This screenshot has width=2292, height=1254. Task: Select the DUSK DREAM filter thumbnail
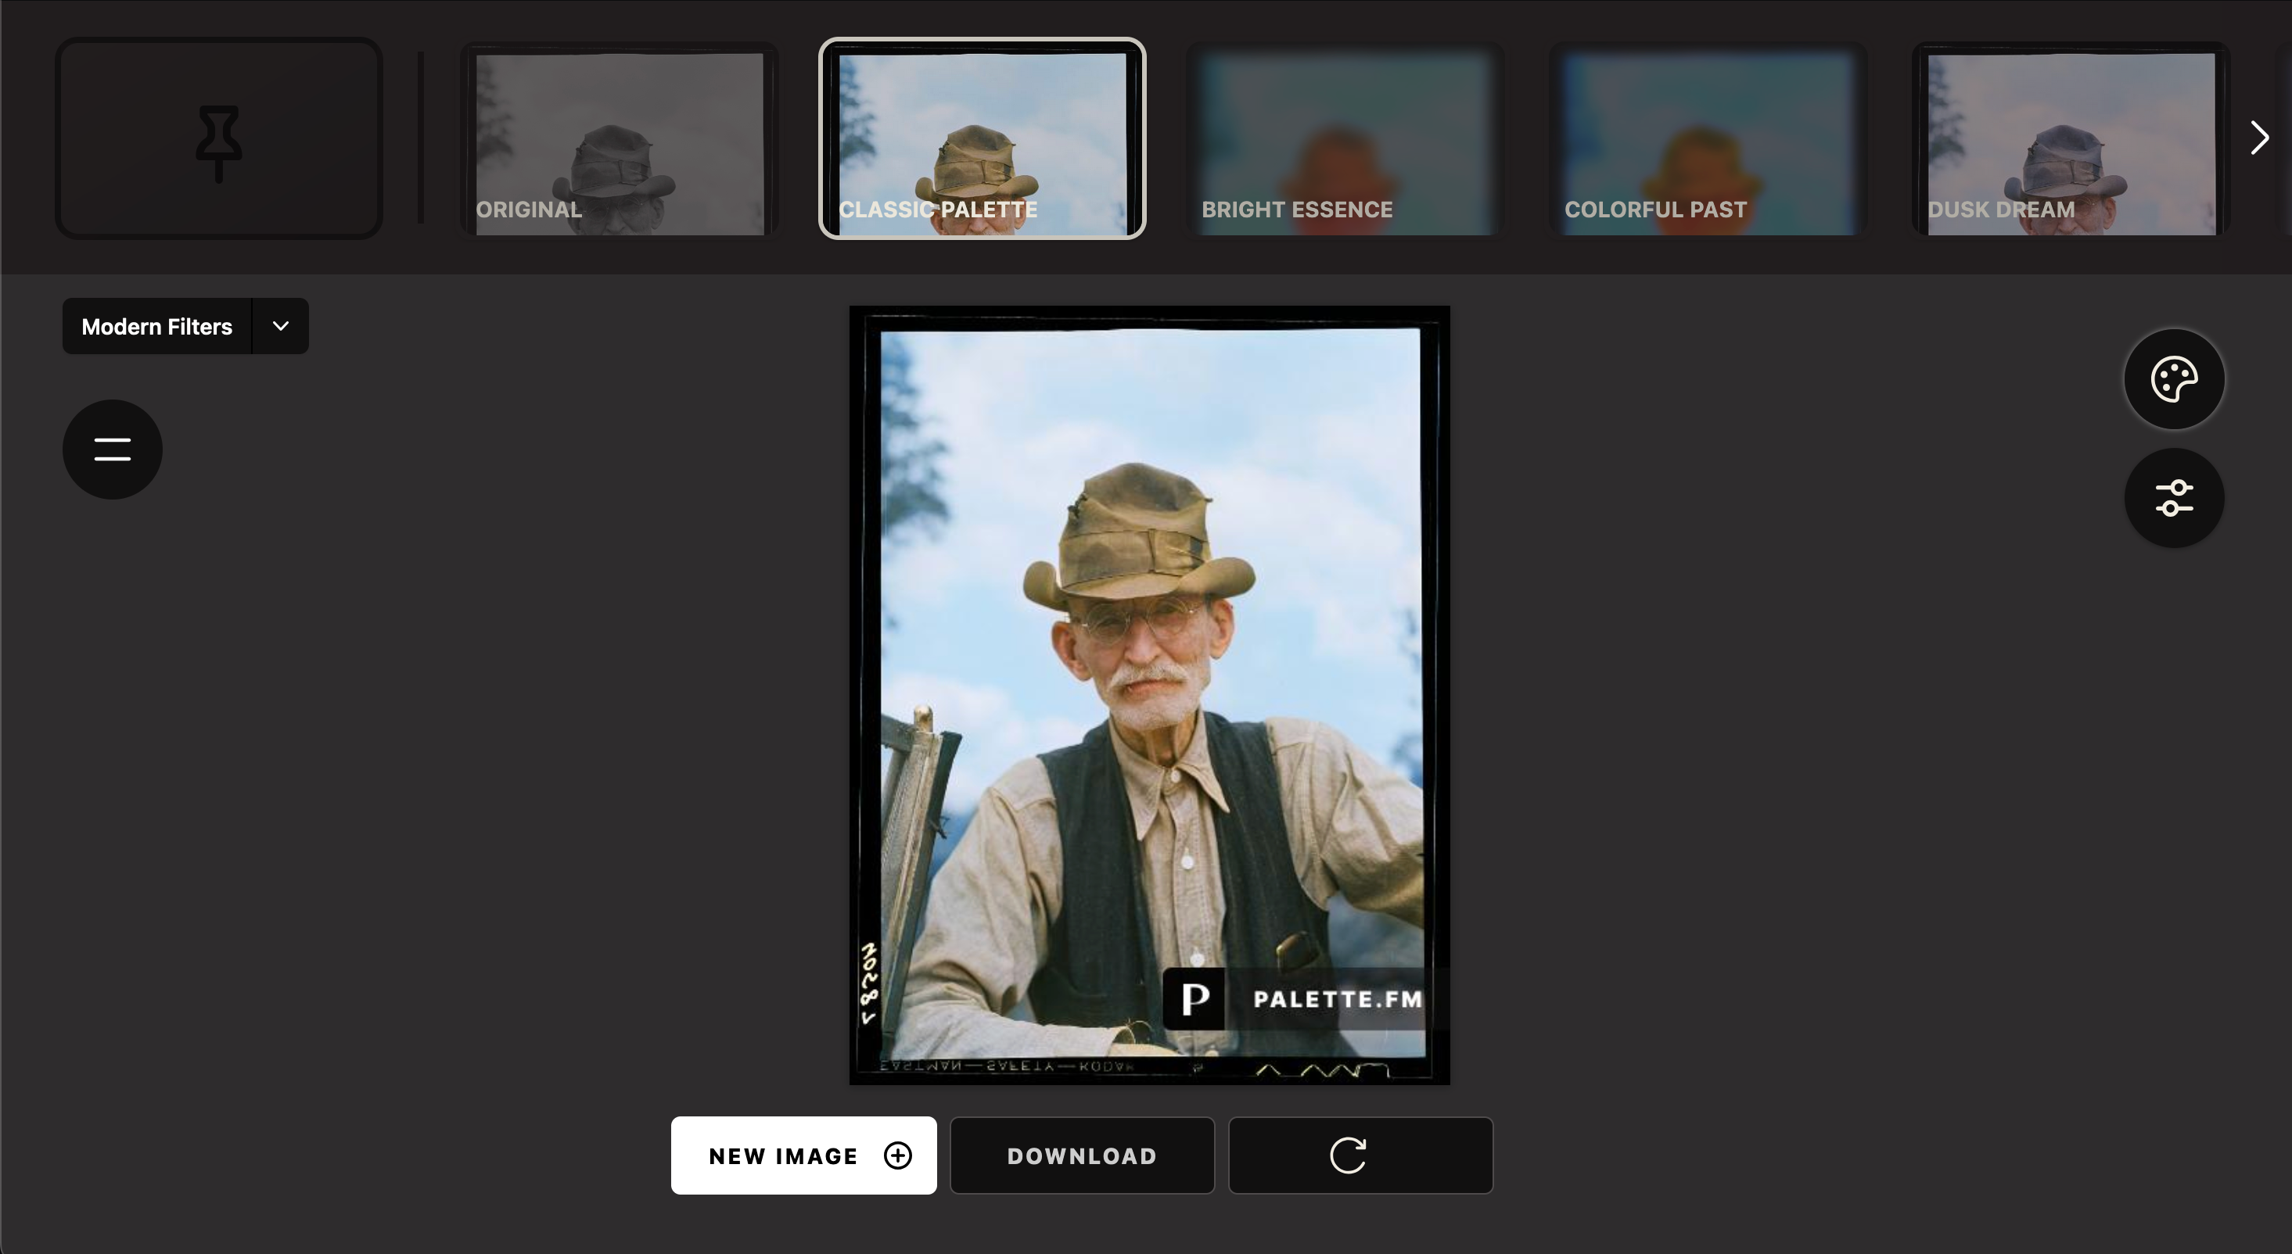2071,138
